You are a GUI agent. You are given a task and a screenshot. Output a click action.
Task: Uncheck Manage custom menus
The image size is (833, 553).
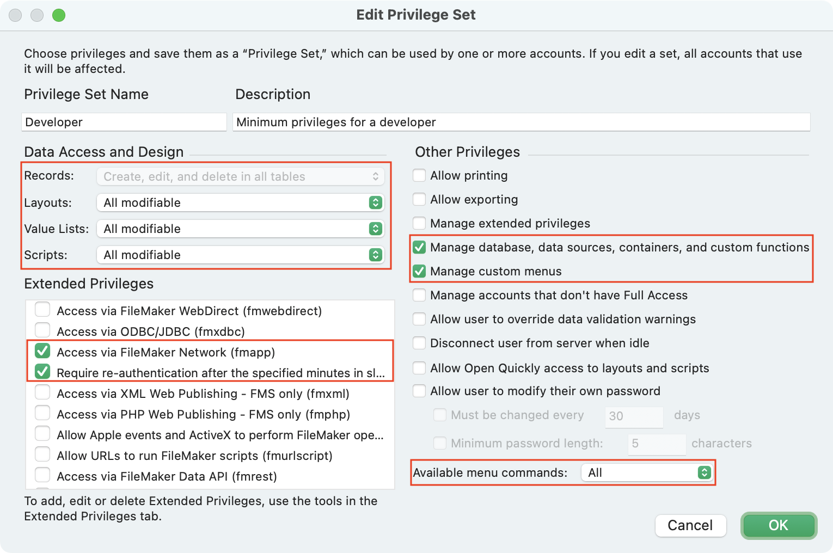pos(419,271)
